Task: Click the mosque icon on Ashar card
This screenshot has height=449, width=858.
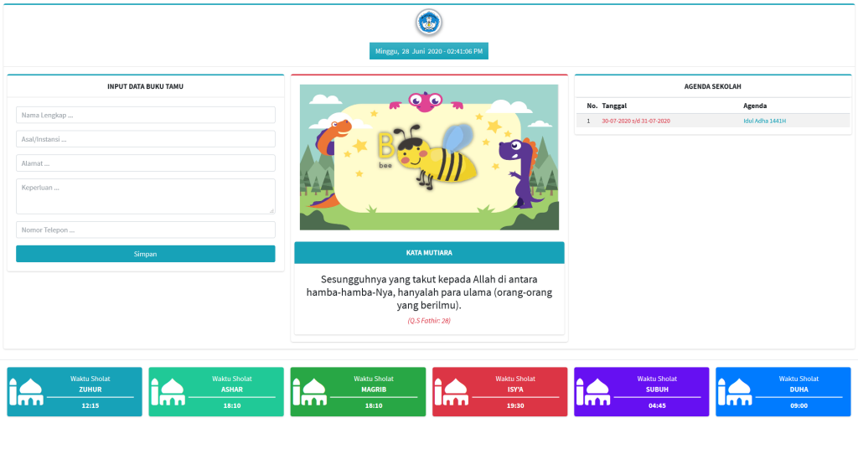Action: click(x=168, y=391)
